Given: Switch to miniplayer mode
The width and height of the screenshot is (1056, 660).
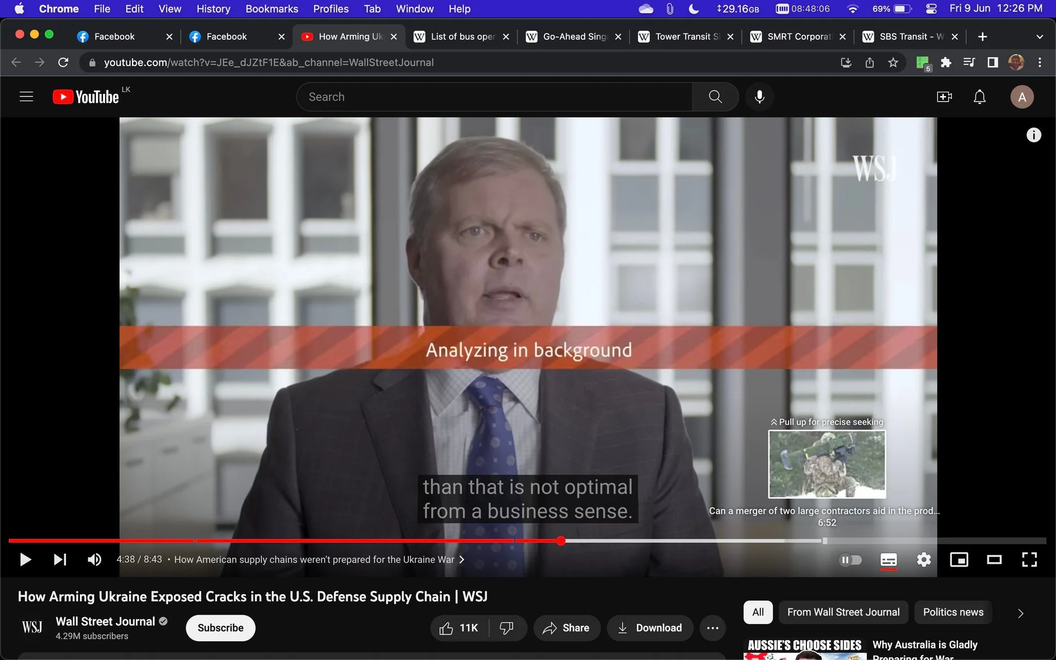Looking at the screenshot, I should 959,559.
